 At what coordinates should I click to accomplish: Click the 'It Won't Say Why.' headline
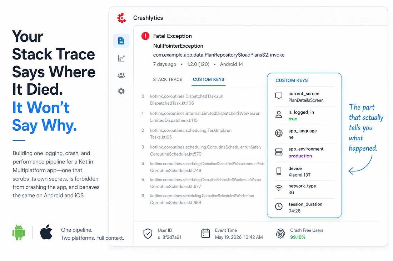45,116
